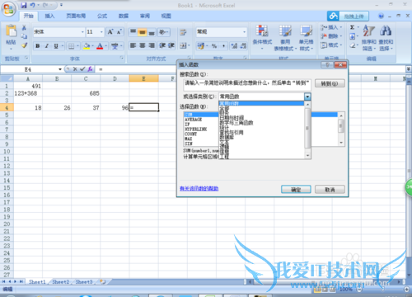Click the Insert Function fx icon
The height and width of the screenshot is (297, 412).
(x=90, y=69)
